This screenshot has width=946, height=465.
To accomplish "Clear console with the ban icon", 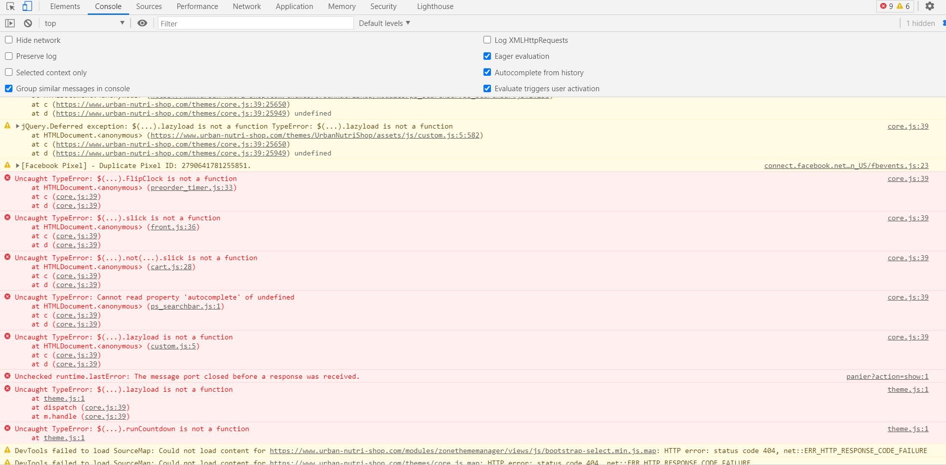I will (28, 23).
